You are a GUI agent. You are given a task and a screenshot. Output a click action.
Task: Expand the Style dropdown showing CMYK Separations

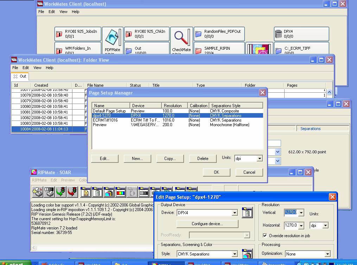tap(235, 254)
